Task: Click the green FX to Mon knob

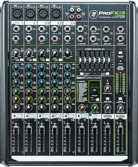Action: (95, 108)
